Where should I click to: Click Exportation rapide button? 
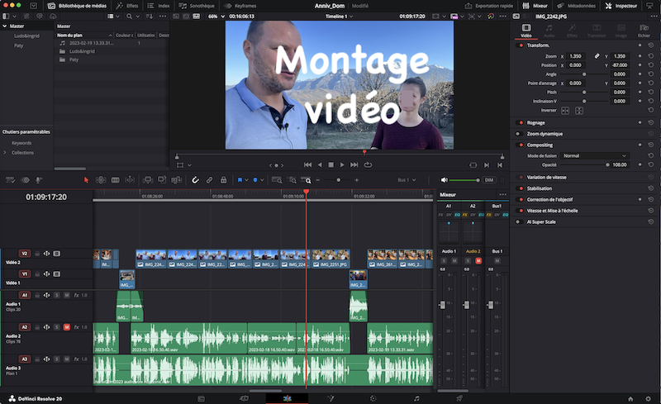(489, 6)
